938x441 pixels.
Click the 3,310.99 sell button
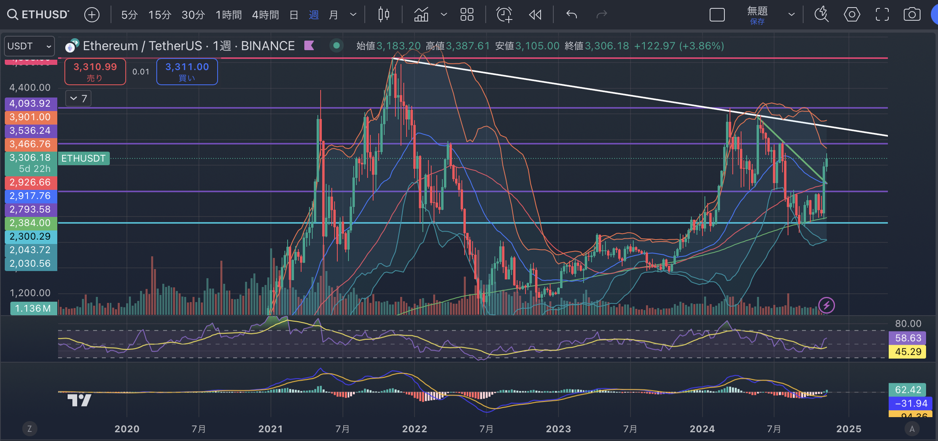95,72
